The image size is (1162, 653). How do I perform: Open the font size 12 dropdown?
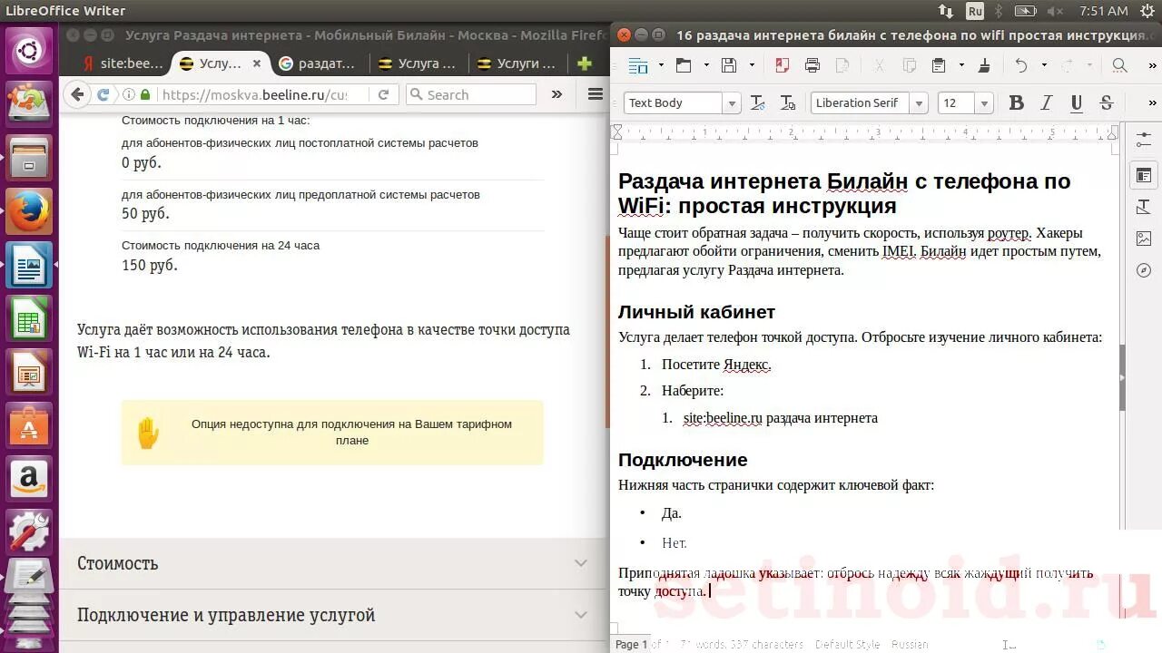pyautogui.click(x=984, y=102)
